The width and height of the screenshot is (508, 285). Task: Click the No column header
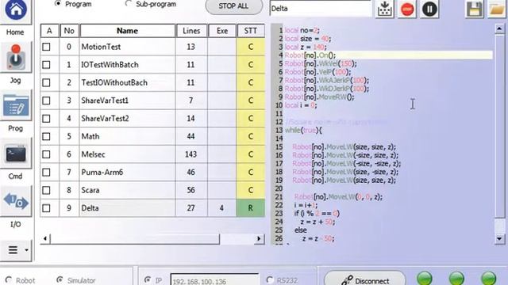pos(69,31)
